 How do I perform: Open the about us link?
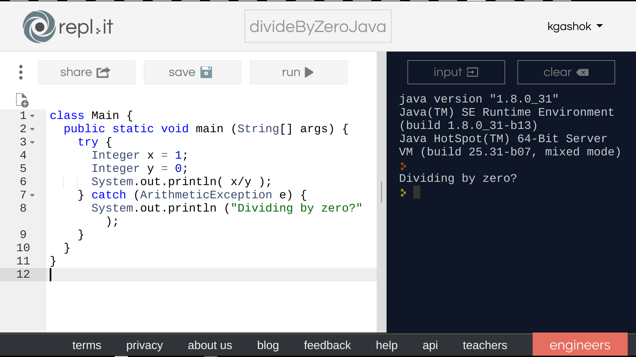pyautogui.click(x=210, y=345)
